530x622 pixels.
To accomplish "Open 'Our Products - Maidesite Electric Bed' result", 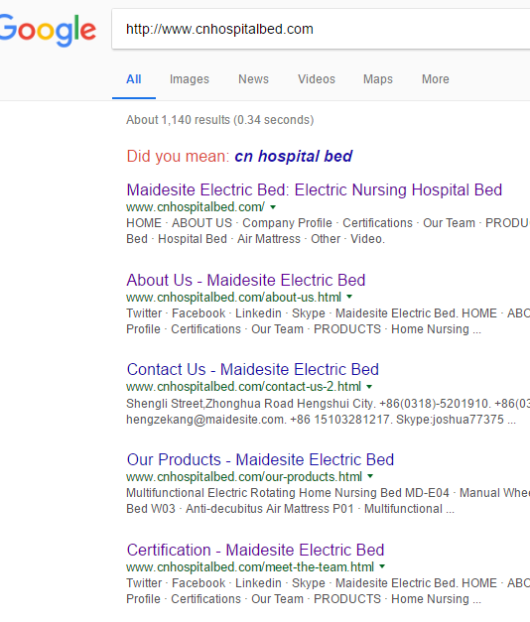I will point(260,459).
